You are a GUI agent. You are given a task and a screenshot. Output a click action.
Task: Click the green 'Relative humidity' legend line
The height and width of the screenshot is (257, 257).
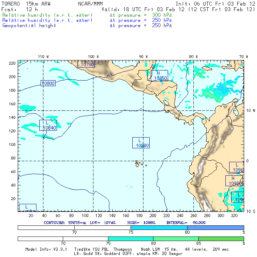pyautogui.click(x=47, y=15)
